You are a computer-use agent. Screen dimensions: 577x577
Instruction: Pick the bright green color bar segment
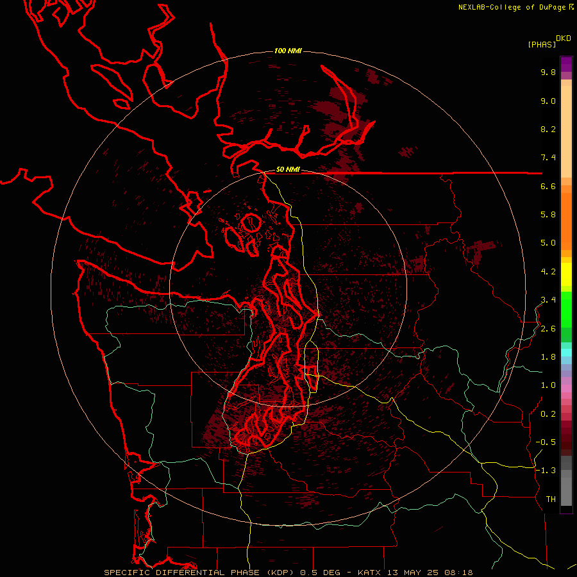(x=566, y=309)
